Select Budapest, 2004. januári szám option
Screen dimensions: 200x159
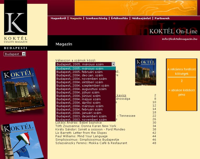point(86,113)
